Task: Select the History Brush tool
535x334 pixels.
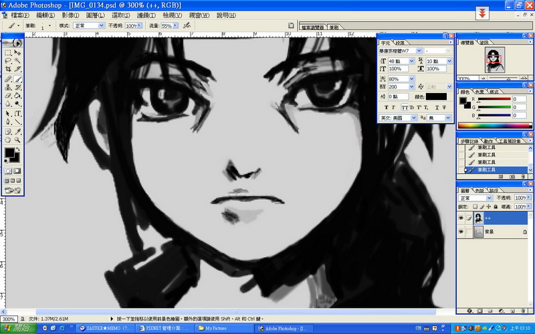Action: 17,88
